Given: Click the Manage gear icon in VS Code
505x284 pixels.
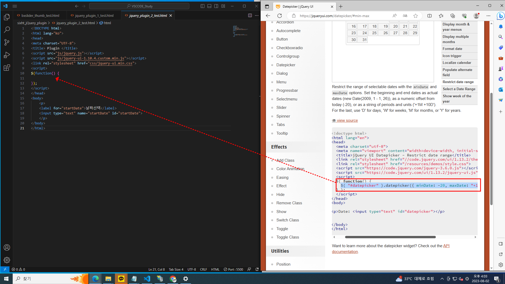Looking at the screenshot, I should click(7, 260).
